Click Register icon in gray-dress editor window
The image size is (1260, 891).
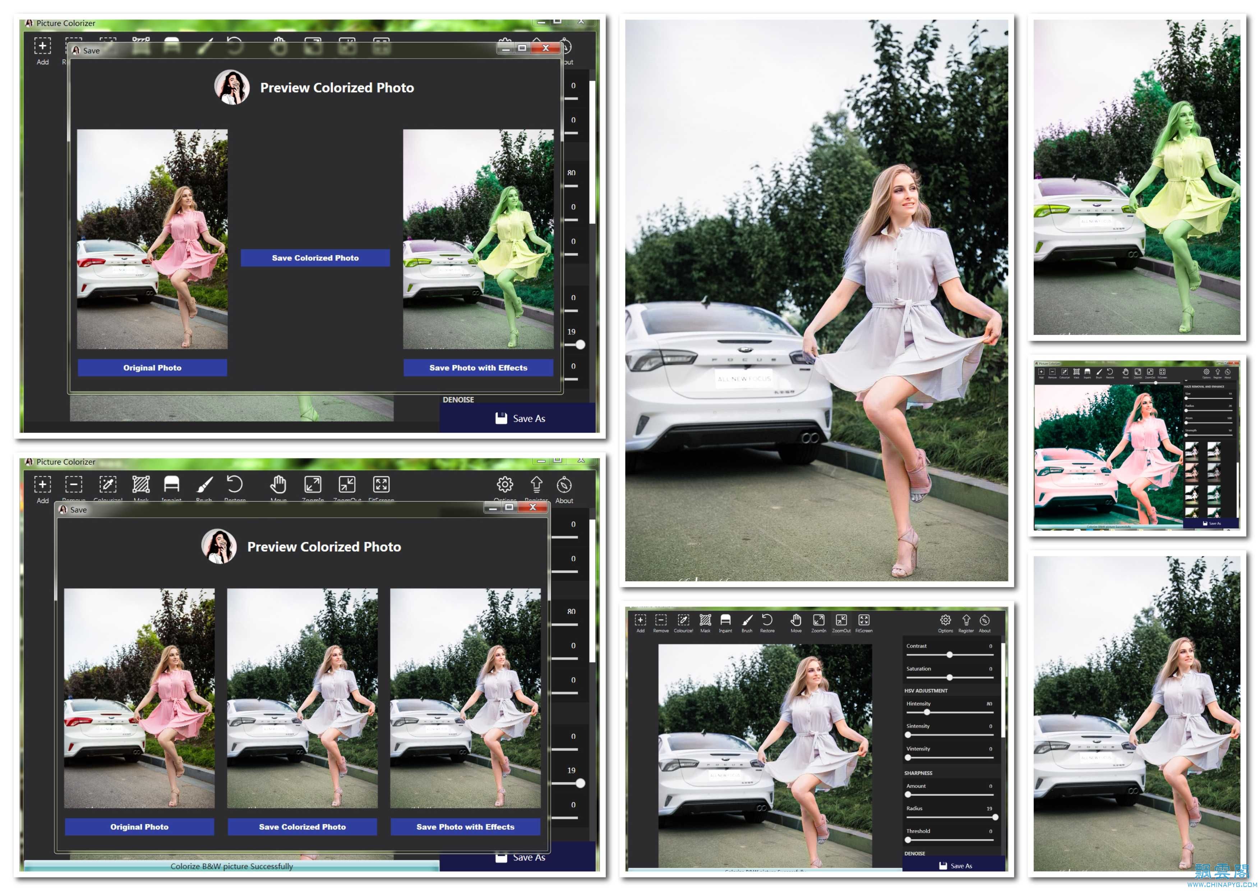(x=966, y=620)
